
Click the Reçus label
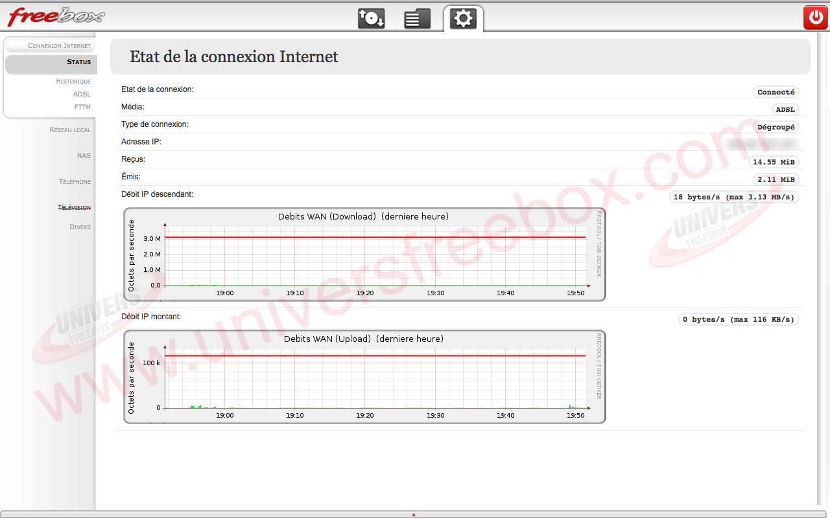134,159
